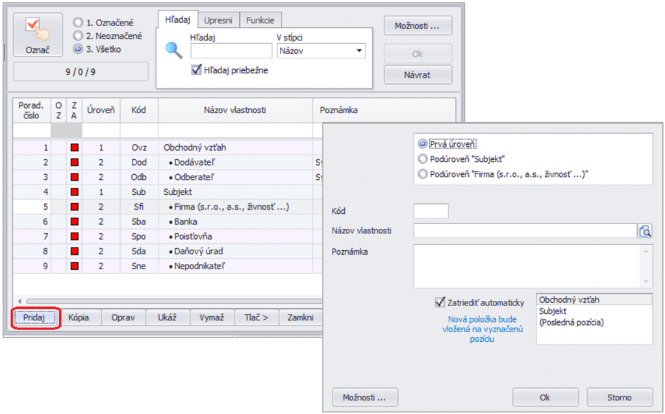
Task: Switch to the Funkcie tab
Action: (260, 20)
